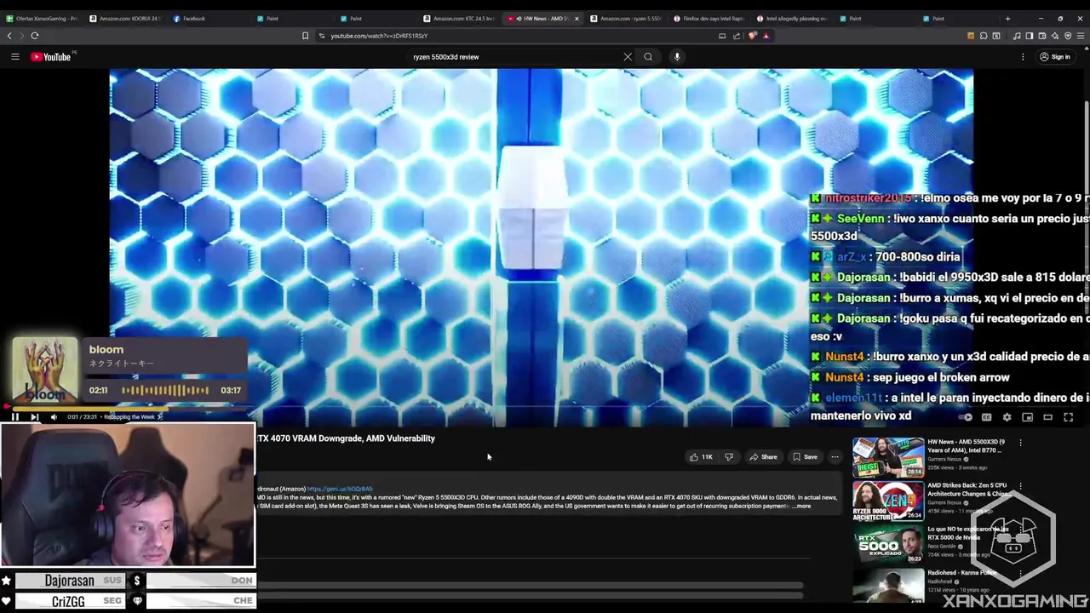
Task: Run search with magnifier button
Action: [648, 57]
